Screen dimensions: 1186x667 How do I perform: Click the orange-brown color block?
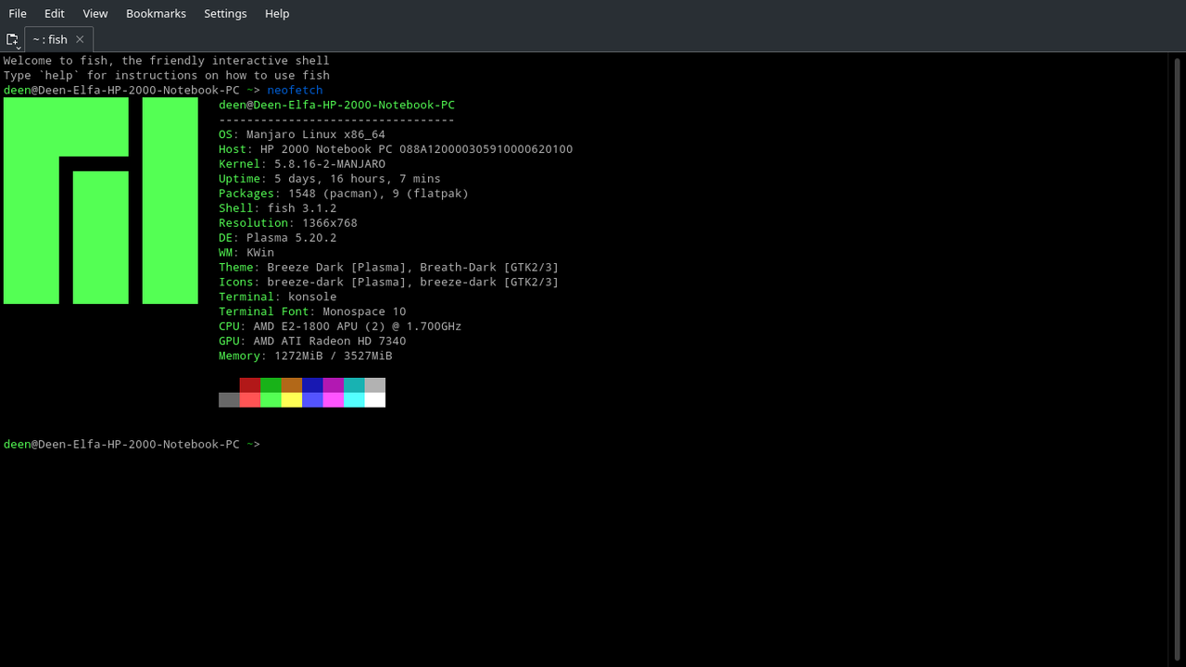tap(292, 384)
